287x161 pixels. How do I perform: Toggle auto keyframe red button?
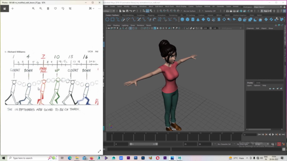click(279, 144)
